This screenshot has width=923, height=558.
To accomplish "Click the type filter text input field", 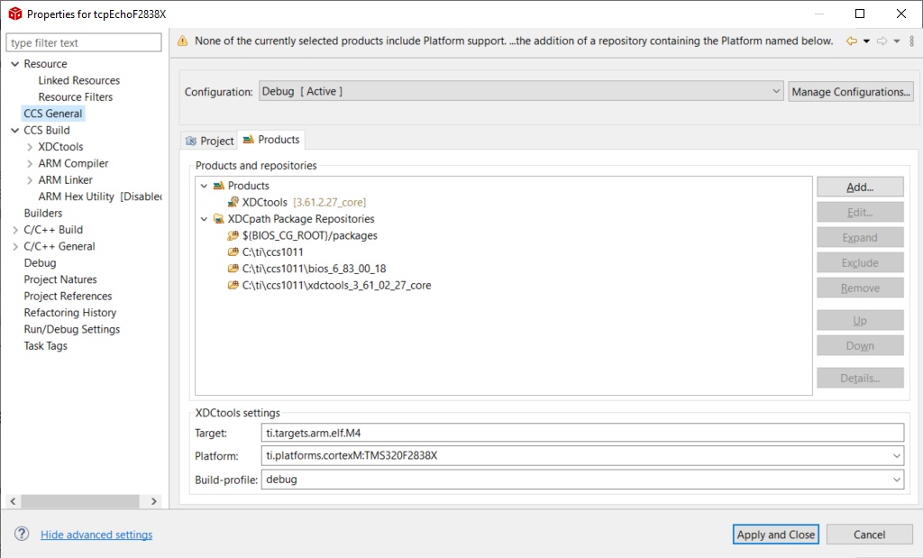I will click(84, 41).
